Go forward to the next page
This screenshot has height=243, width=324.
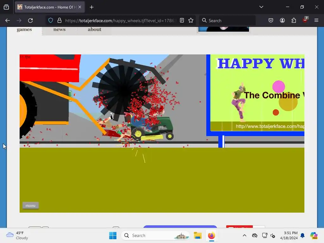click(19, 21)
